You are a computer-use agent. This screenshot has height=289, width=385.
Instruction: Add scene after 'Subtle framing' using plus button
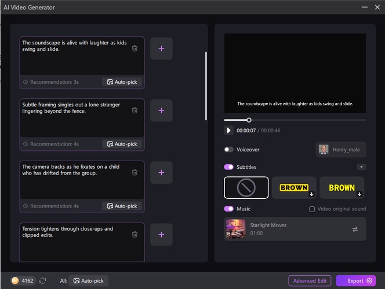coord(161,110)
